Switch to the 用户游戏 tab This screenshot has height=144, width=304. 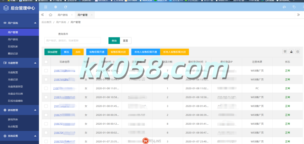63,15
